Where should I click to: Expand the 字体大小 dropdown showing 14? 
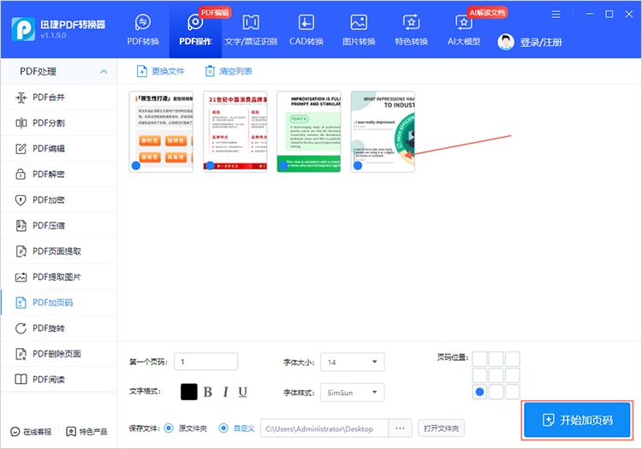352,363
